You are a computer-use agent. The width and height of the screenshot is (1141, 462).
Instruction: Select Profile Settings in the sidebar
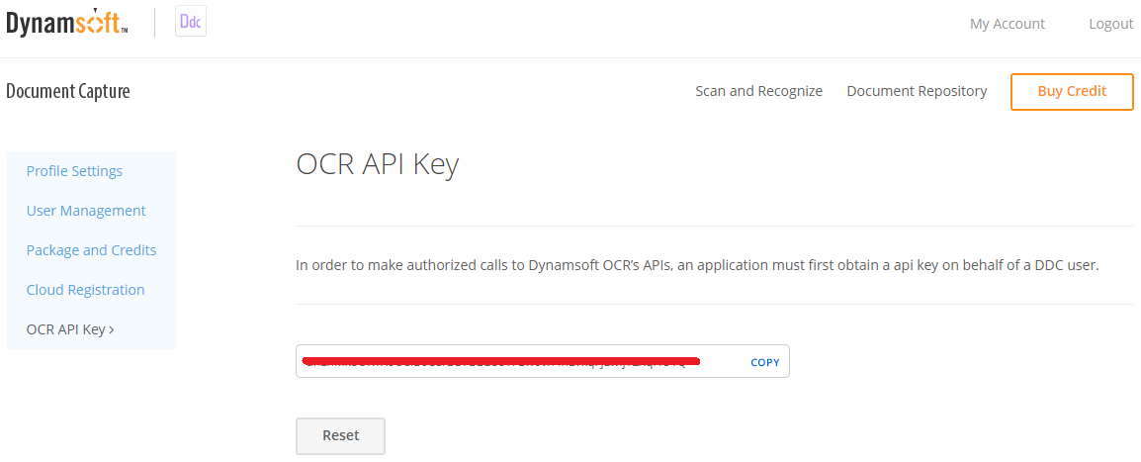(74, 171)
